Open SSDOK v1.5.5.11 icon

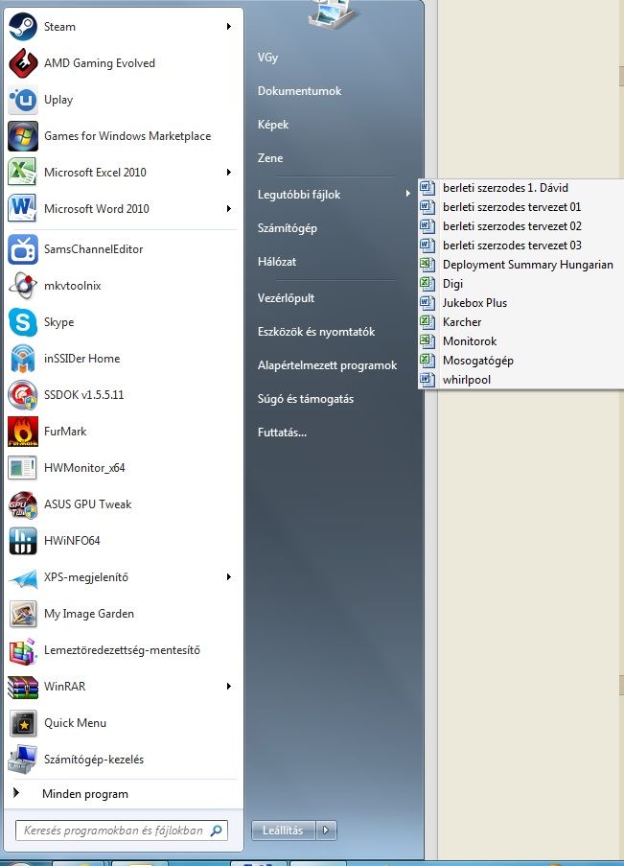23,395
